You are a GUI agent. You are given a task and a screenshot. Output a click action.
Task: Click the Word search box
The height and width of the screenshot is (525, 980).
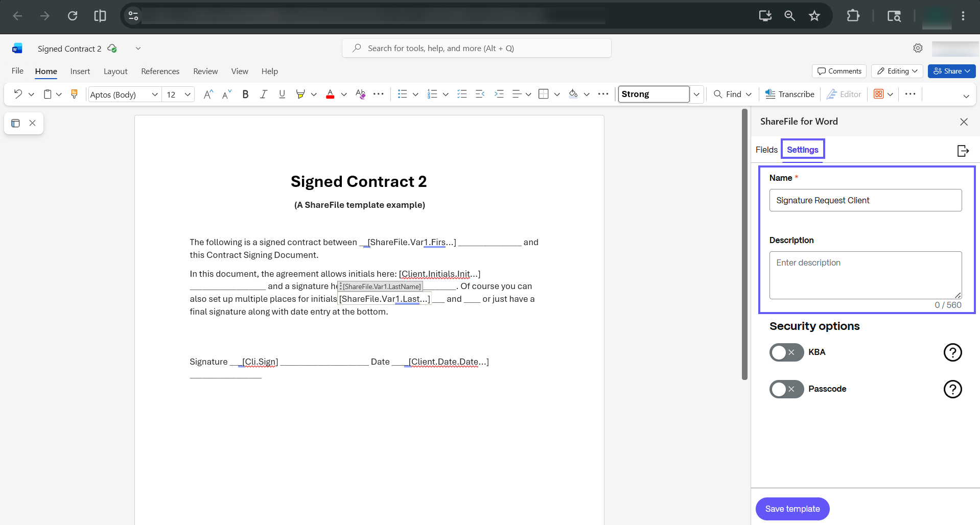(x=477, y=48)
